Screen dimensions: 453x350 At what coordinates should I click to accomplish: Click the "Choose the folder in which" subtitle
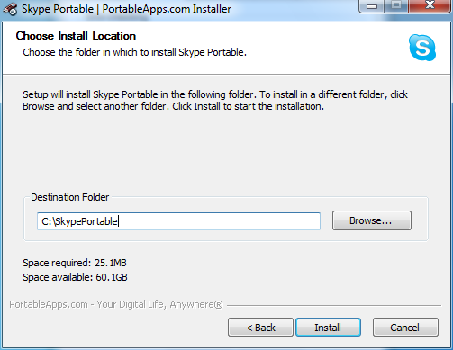pyautogui.click(x=135, y=52)
